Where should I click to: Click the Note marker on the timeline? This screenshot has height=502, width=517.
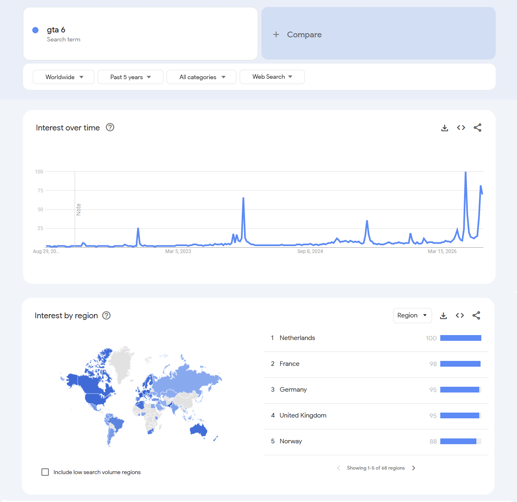click(x=78, y=210)
